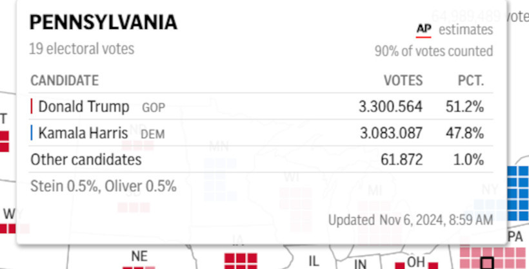529x269 pixels.
Task: Click the red GOP color bar beside Trump
Action: (32, 106)
